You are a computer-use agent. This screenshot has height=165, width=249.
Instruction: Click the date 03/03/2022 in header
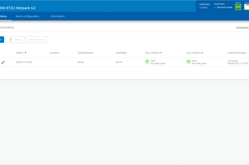[x=205, y=4]
